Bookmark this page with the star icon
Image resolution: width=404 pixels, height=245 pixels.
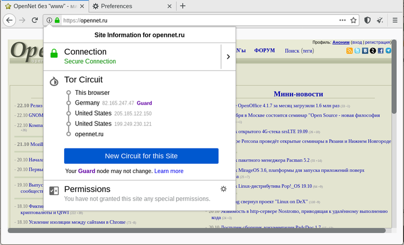354,20
